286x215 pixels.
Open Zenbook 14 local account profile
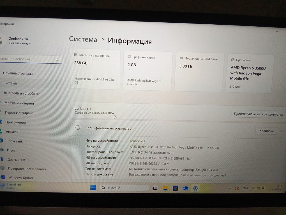(x=18, y=41)
